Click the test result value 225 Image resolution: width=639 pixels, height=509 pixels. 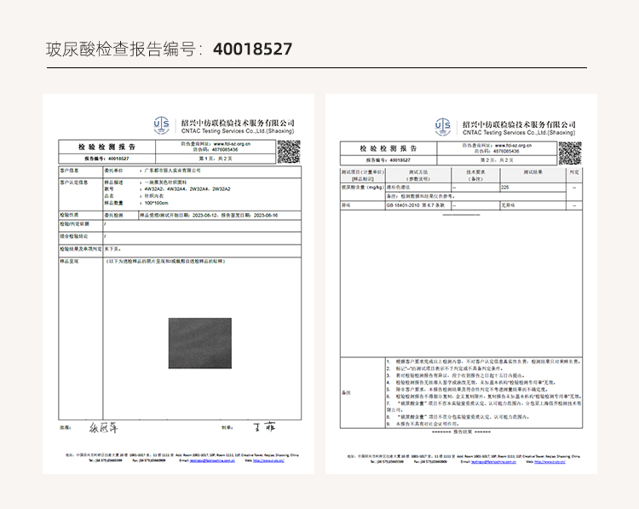click(x=505, y=186)
